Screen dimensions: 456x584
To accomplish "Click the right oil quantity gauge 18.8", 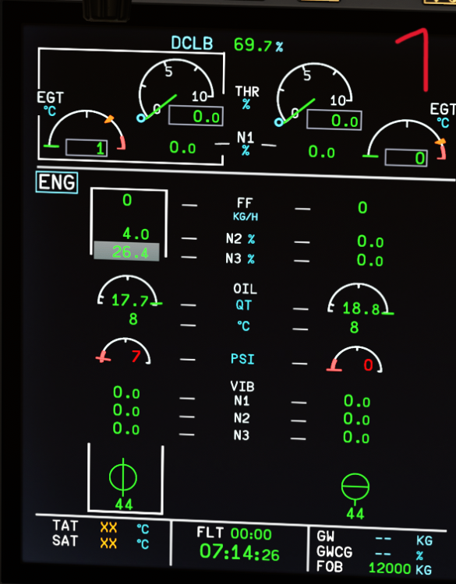I will (x=360, y=300).
